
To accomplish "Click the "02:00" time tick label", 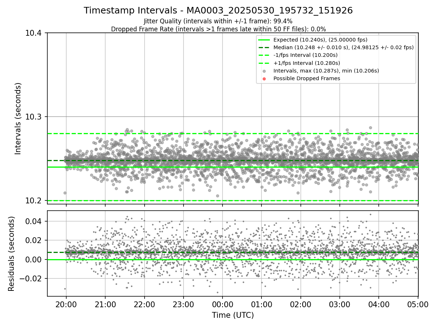I will (300, 304).
